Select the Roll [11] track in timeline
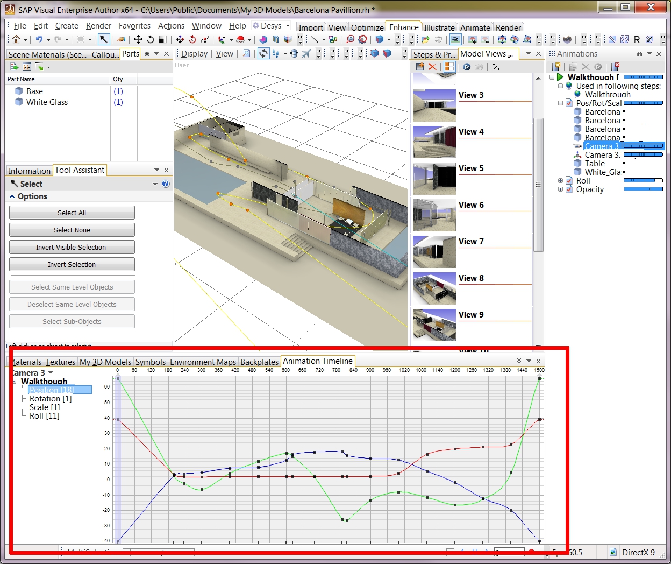This screenshot has width=671, height=564. pyautogui.click(x=44, y=416)
